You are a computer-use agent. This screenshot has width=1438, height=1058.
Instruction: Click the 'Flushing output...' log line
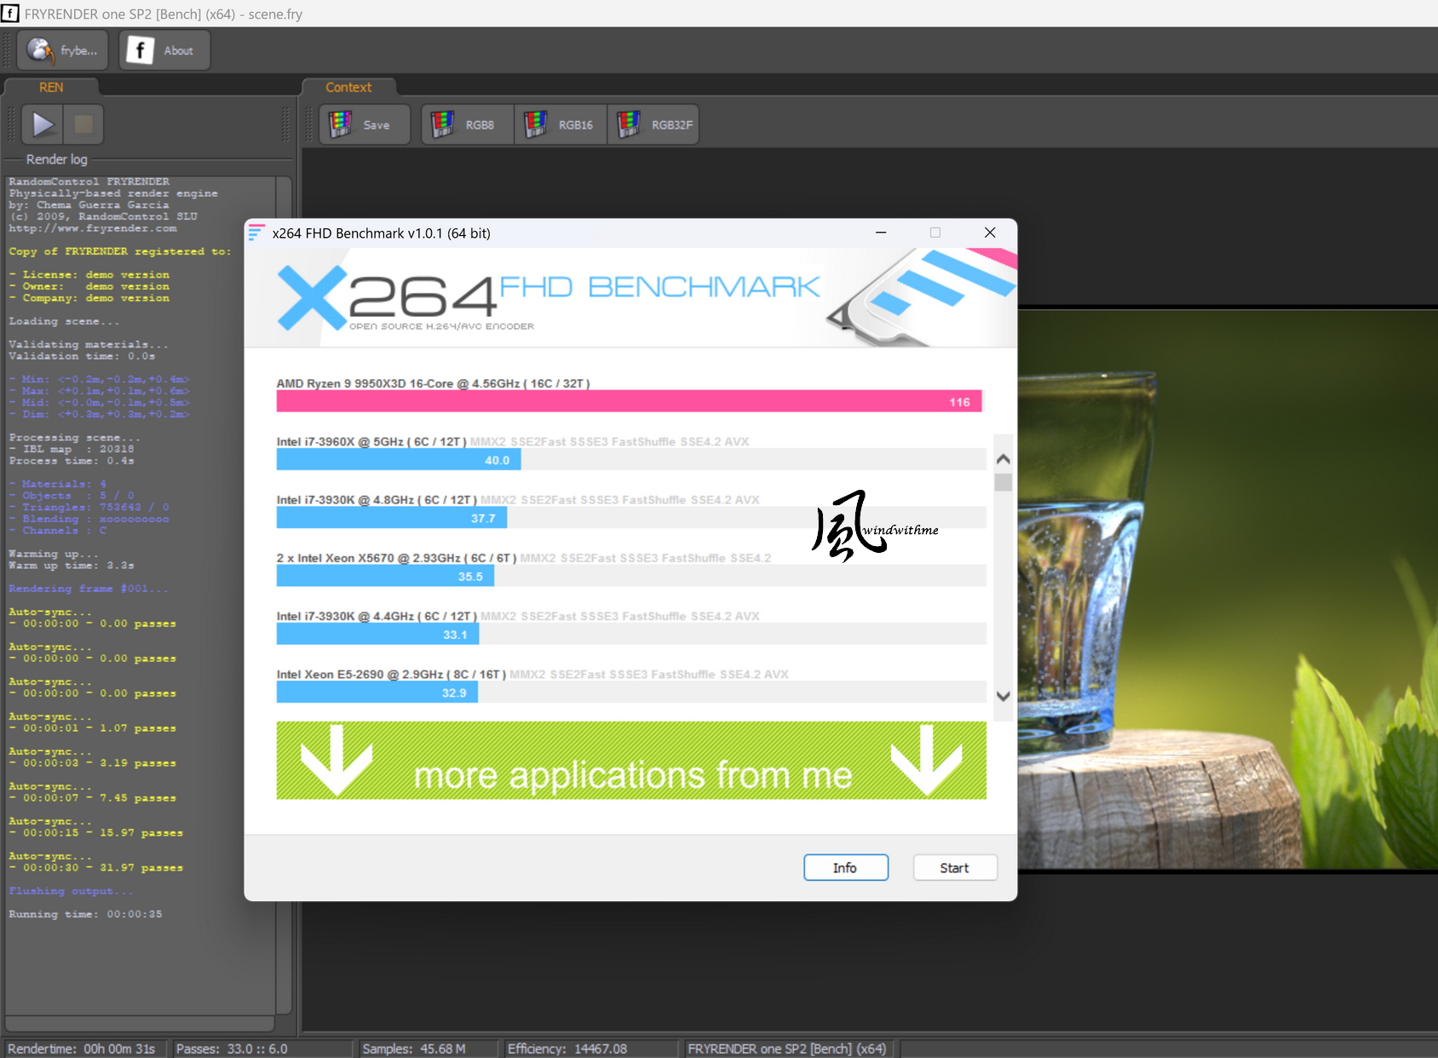71,891
